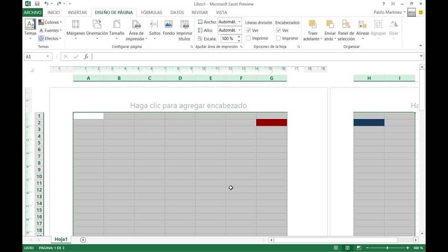The height and width of the screenshot is (252, 448).
Task: Click the Escala 100 % field
Action: 228,38
